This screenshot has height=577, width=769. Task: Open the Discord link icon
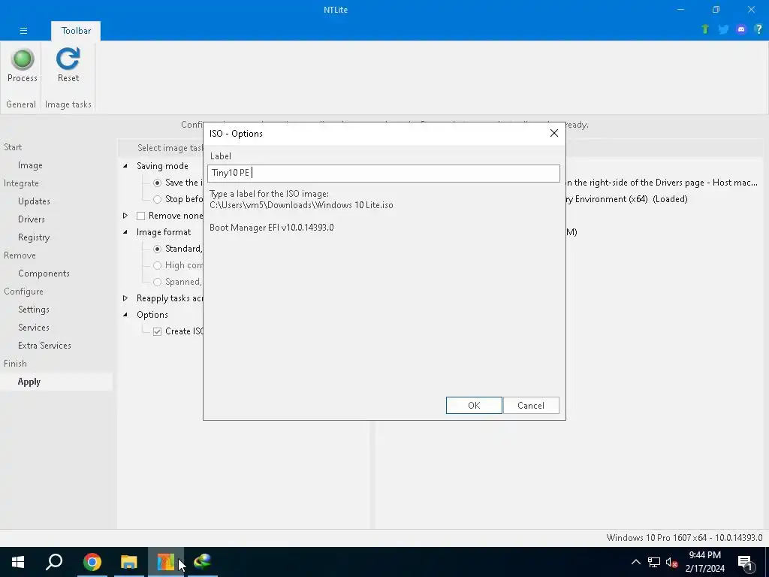(x=741, y=29)
